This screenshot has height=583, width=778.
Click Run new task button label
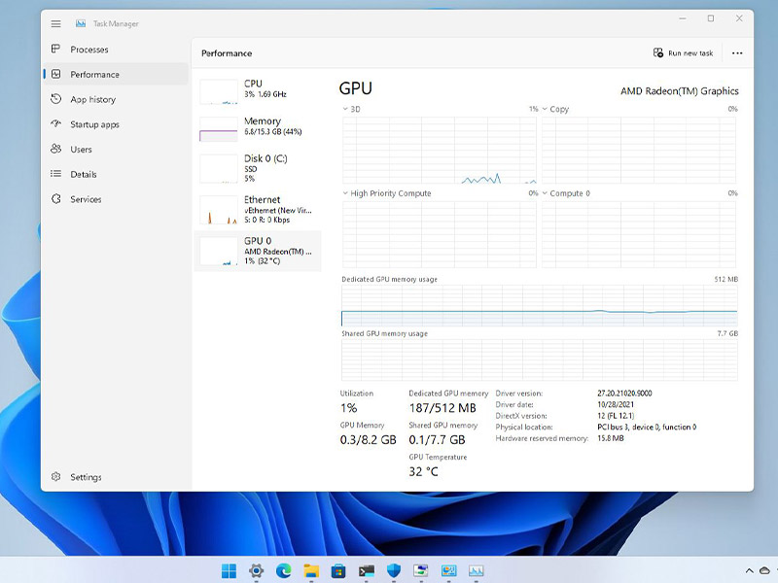click(690, 53)
